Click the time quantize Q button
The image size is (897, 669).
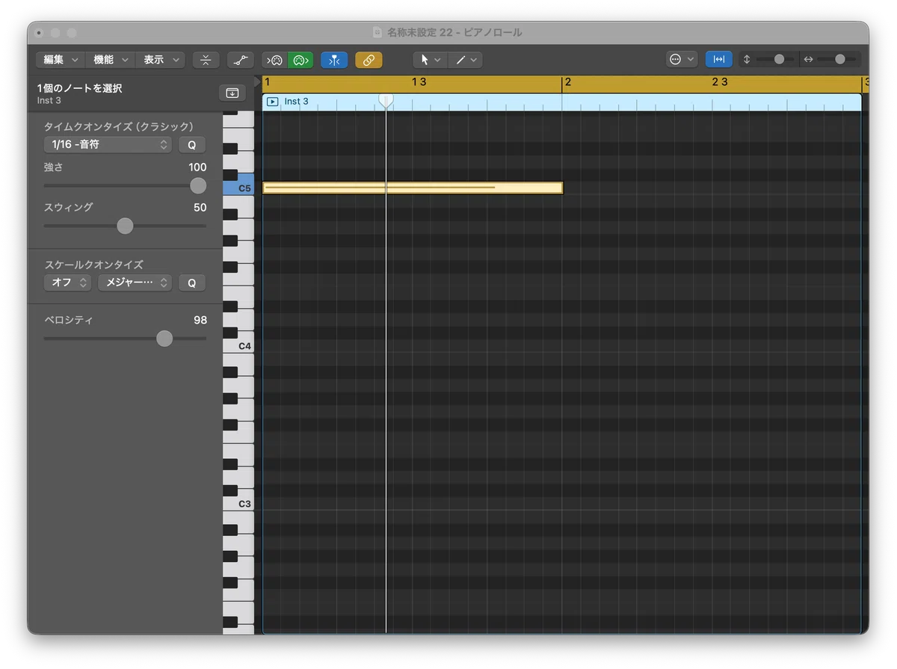click(192, 145)
